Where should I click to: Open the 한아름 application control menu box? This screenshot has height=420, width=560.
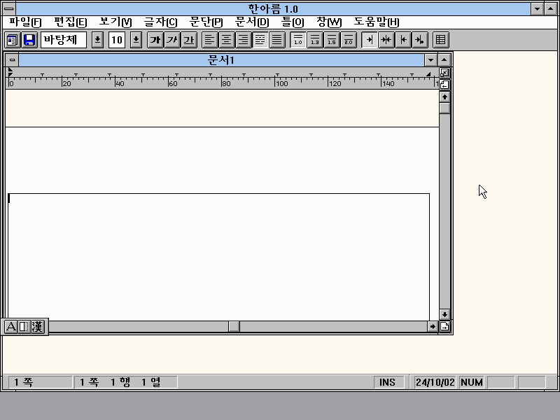point(9,9)
